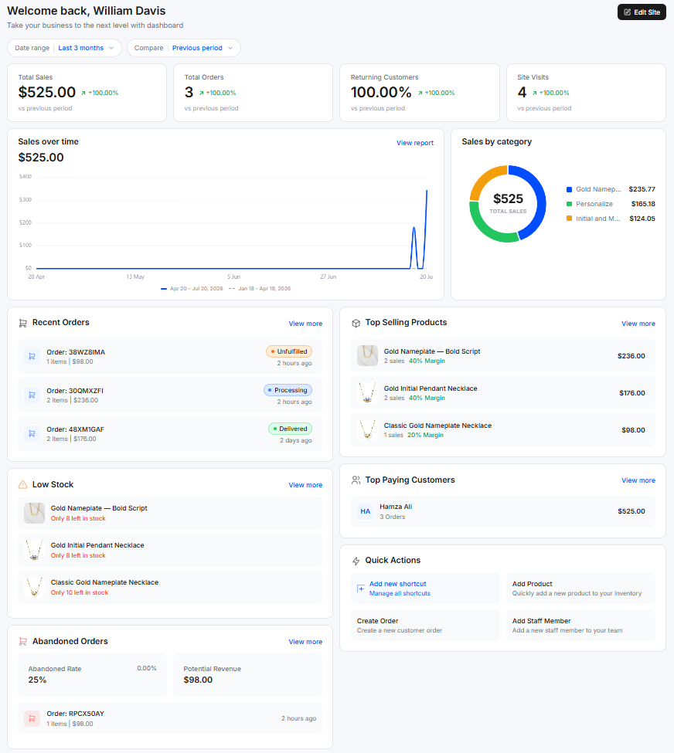Click the Top Paying Customers people icon

[x=356, y=480]
